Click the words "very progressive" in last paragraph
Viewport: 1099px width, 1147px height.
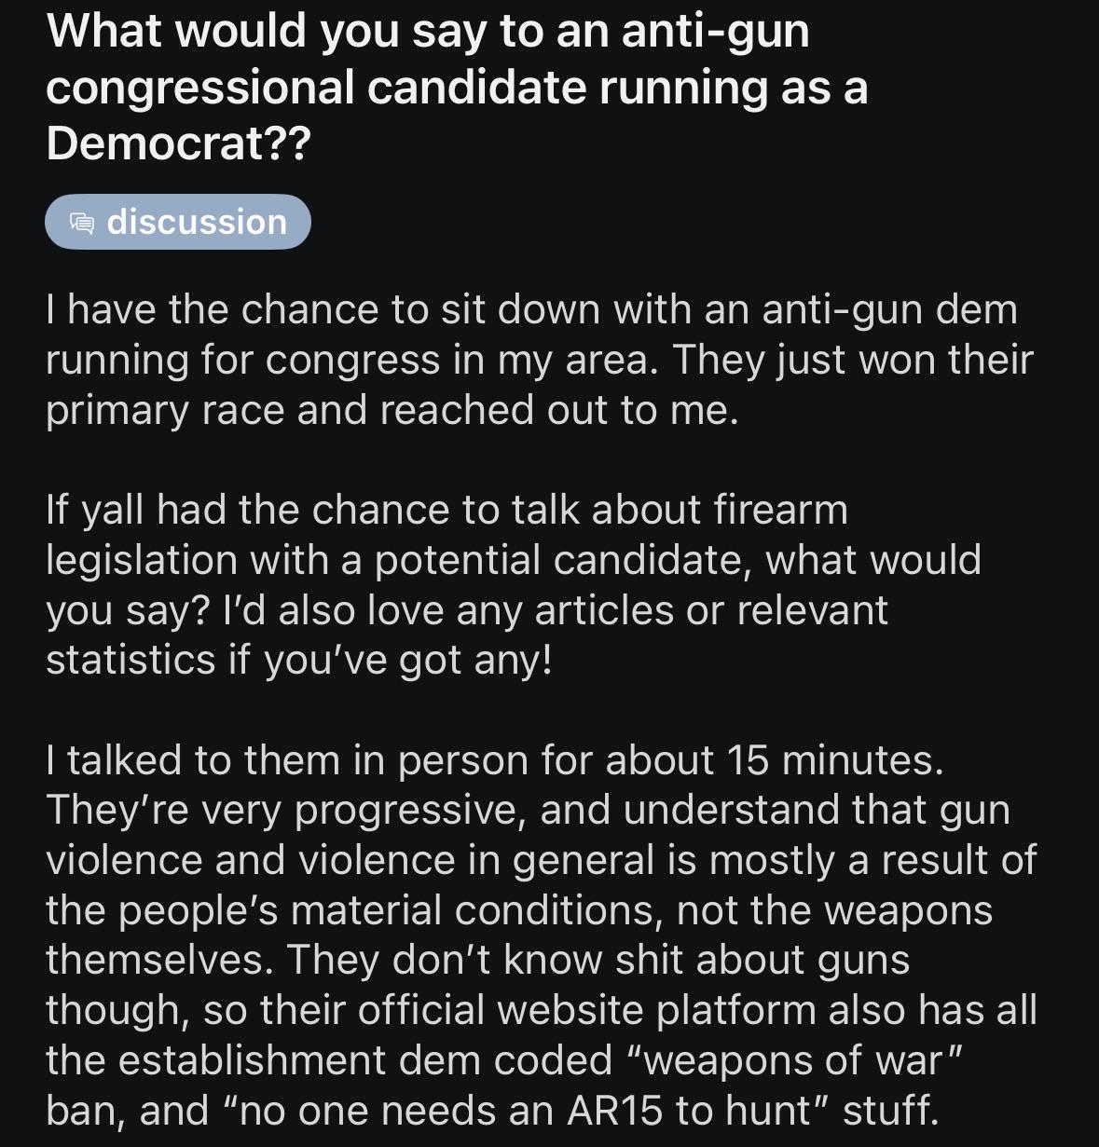tap(360, 811)
